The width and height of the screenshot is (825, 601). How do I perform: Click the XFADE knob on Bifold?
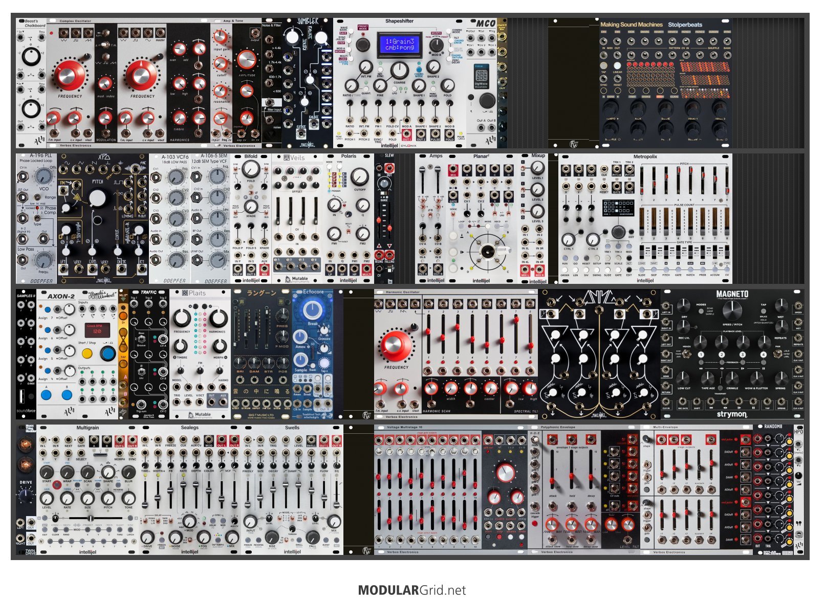(251, 207)
